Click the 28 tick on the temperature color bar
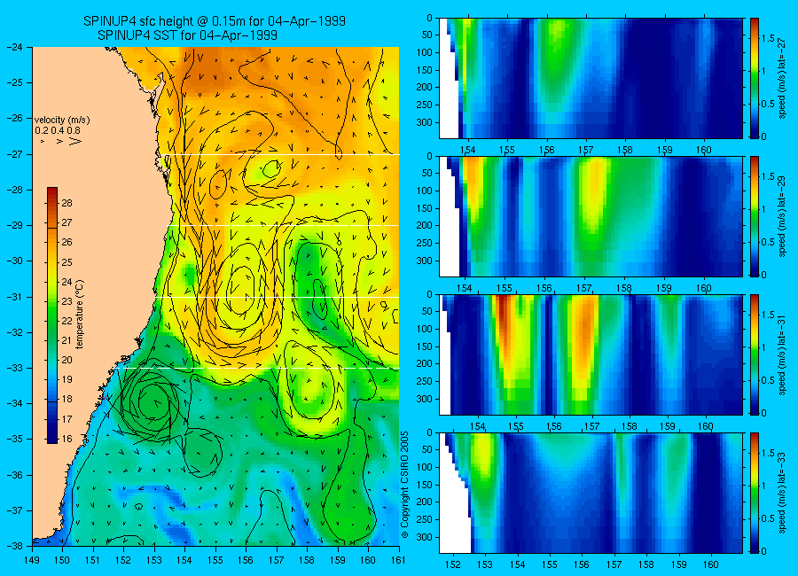This screenshot has width=798, height=576. [67, 203]
